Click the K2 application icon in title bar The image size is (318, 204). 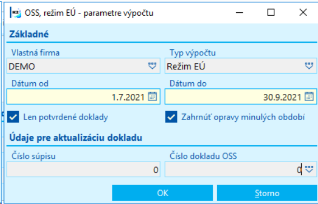point(16,13)
